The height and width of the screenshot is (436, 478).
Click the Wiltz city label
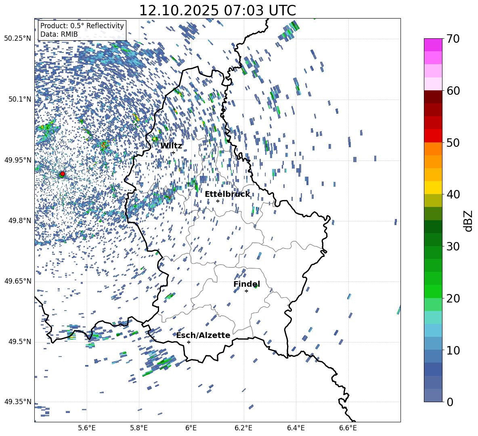pos(171,146)
